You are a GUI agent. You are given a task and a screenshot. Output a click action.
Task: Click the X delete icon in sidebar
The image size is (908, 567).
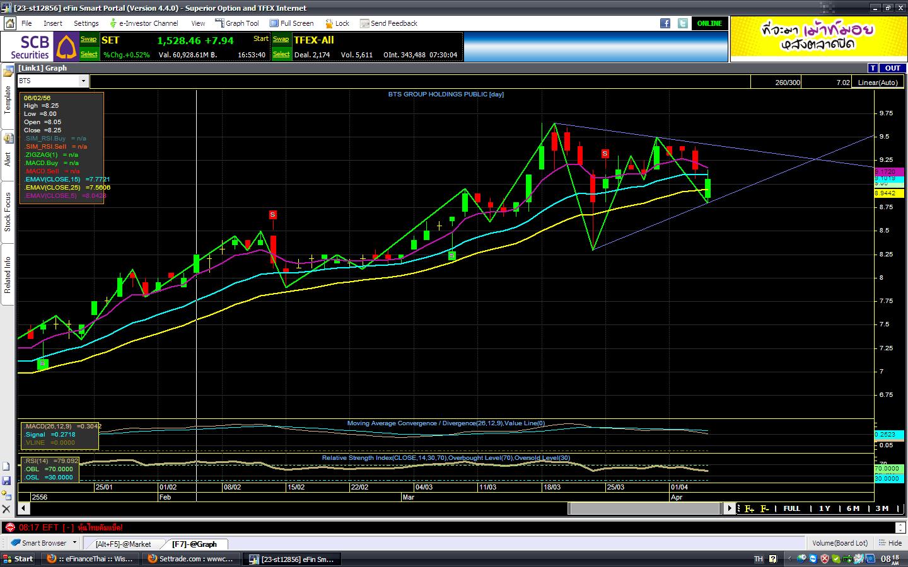click(6, 508)
